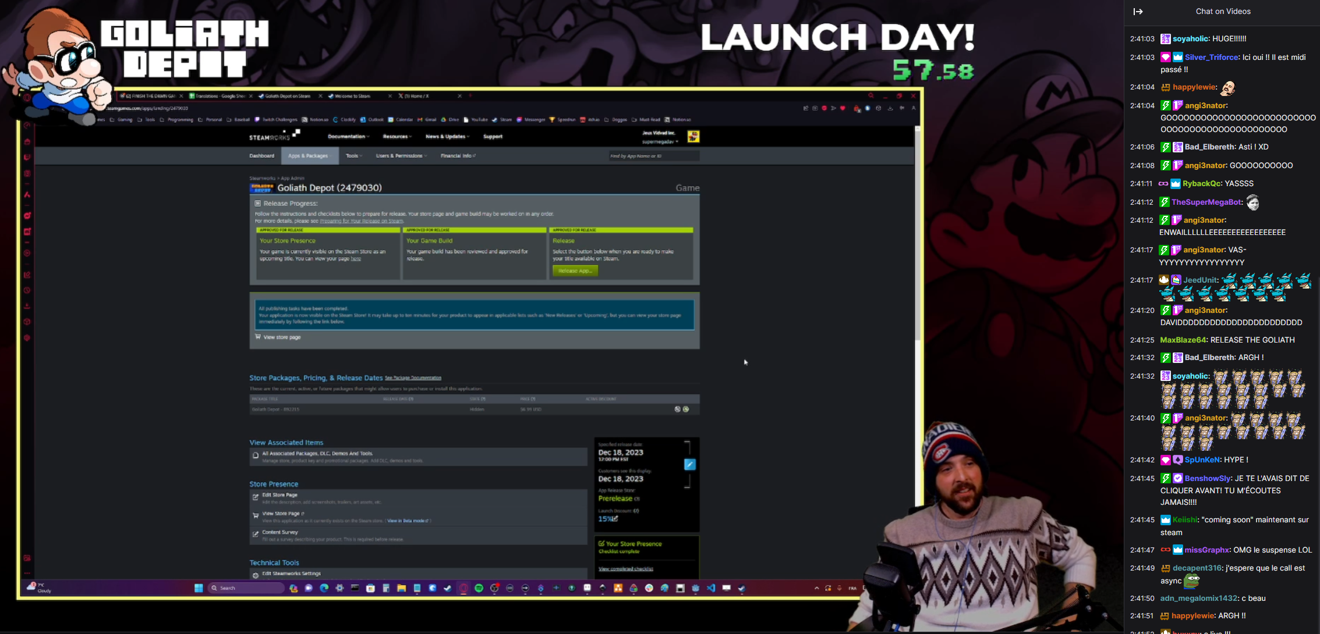
Task: Open the Dashboard tab in Steamworks
Action: pyautogui.click(x=261, y=156)
